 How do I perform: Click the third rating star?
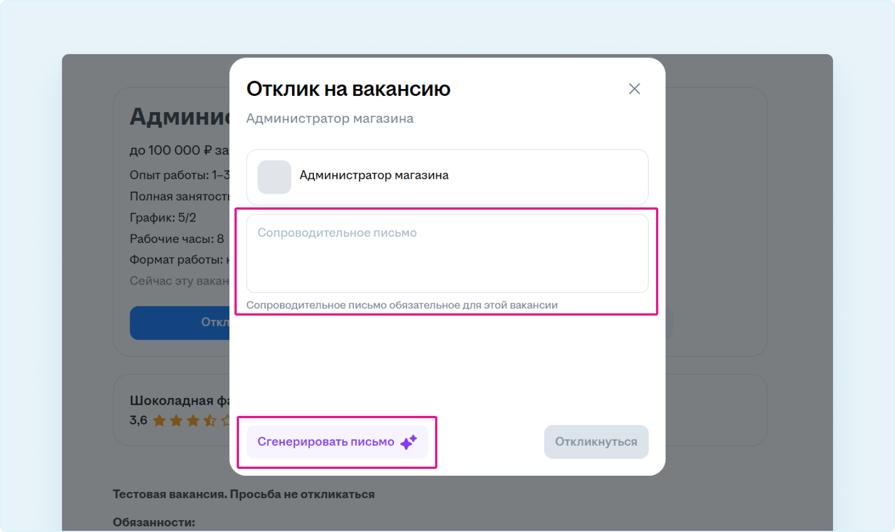click(x=193, y=420)
